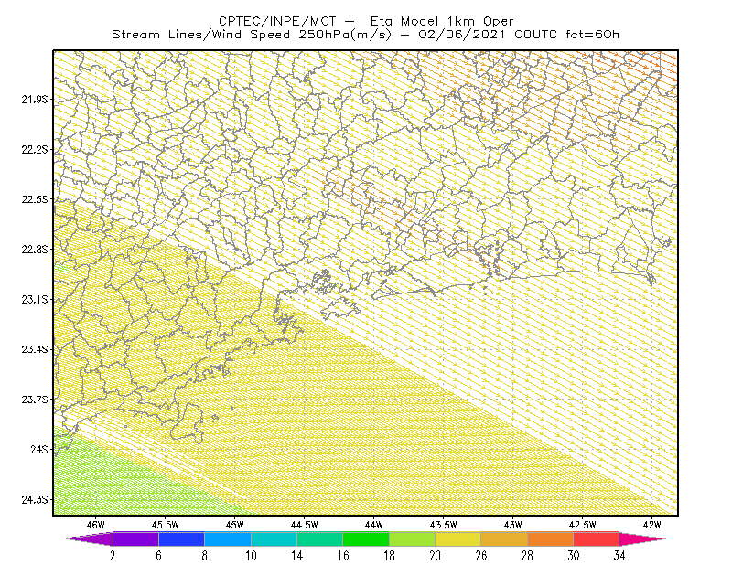Click the cyan 10-14 legend swatch
Screen dimensions: 732x565
click(274, 538)
